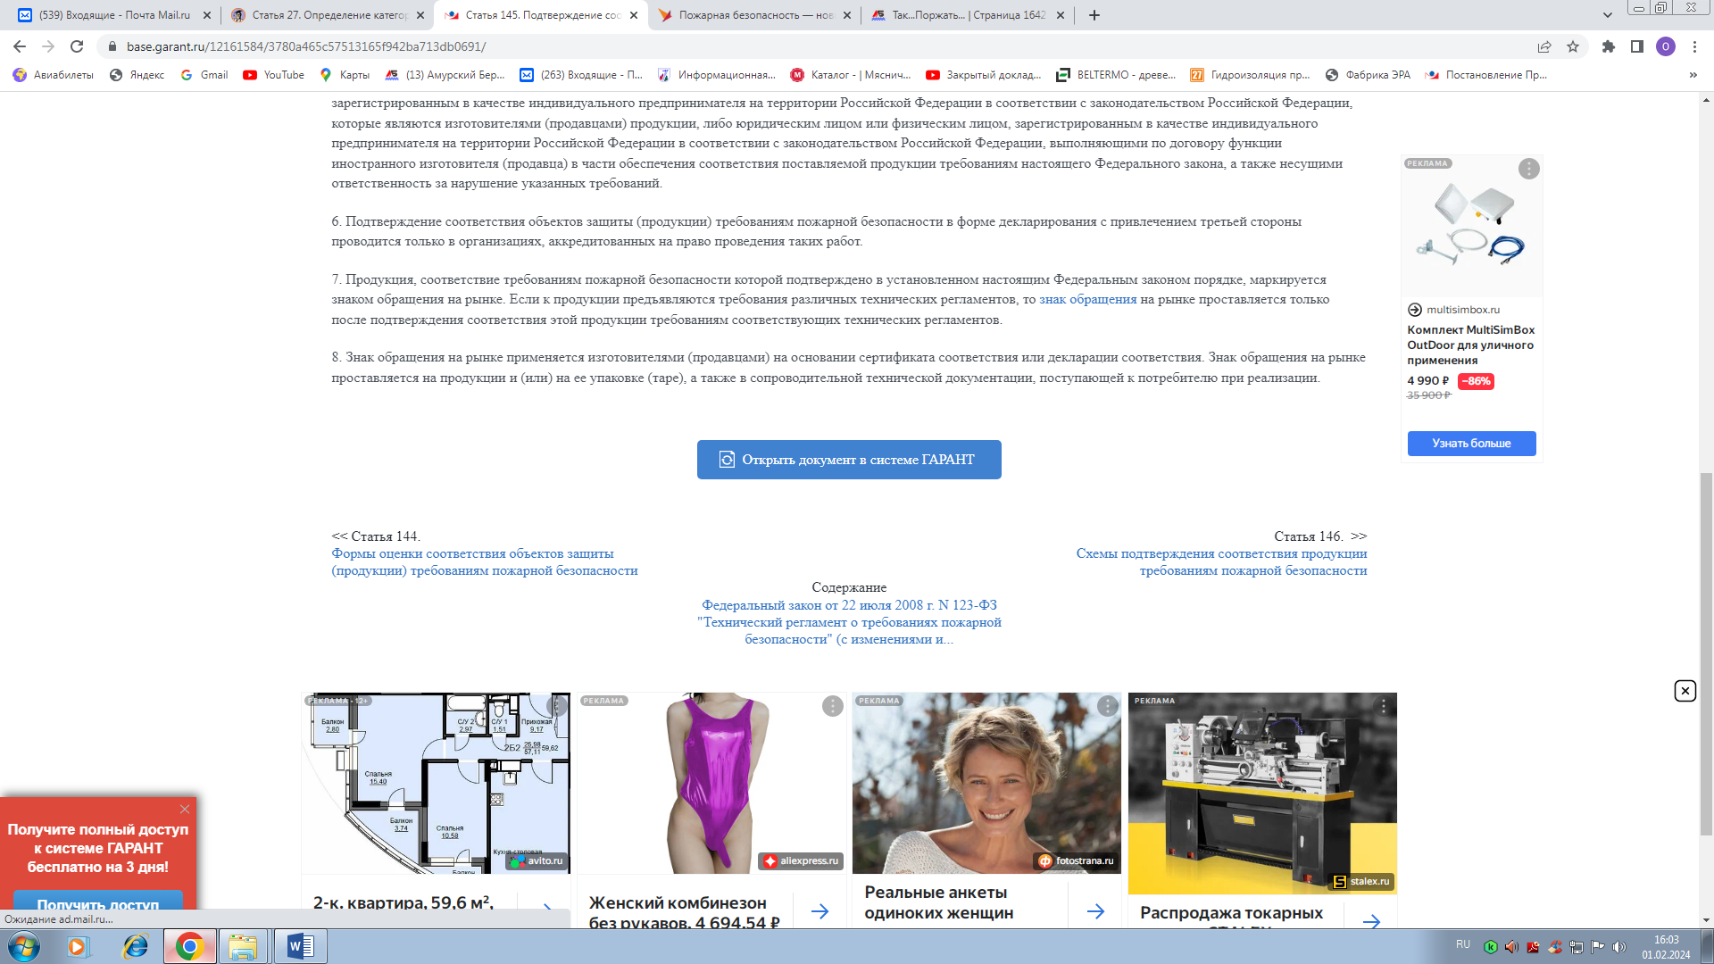The image size is (1714, 964).
Task: Close the red ГАРАНТ access popup
Action: coord(185,809)
